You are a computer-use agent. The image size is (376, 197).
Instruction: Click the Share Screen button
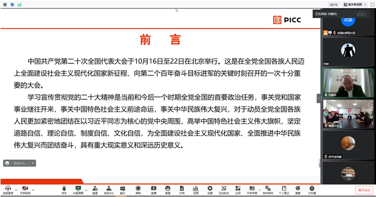(78, 190)
